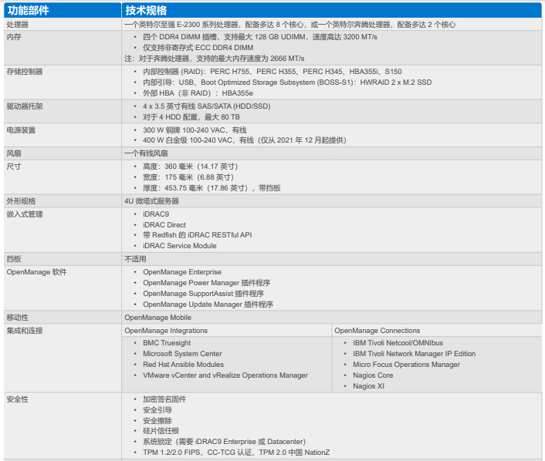Select iDRAC Service Module entry
This screenshot has width=545, height=461.
coord(180,246)
